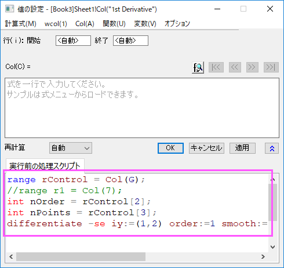Click the script scroll down arrow

tap(272, 247)
